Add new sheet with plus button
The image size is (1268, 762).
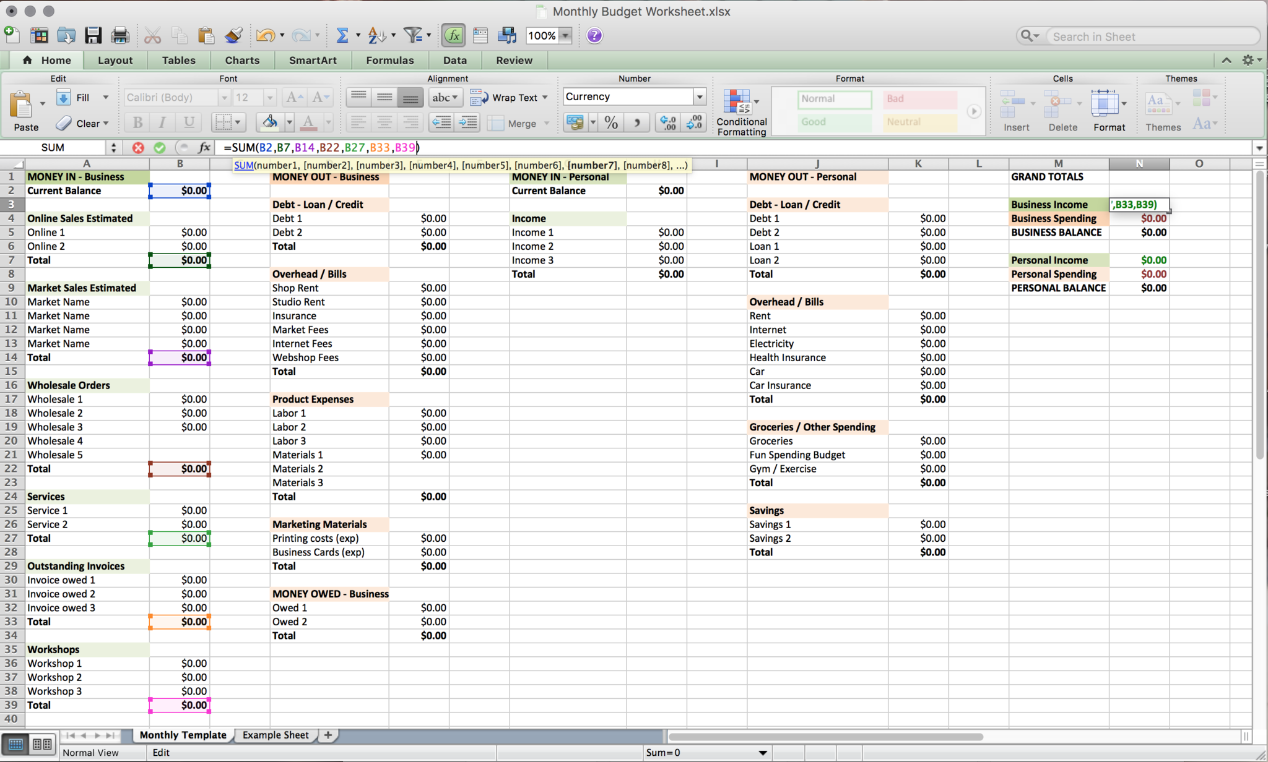tap(328, 735)
